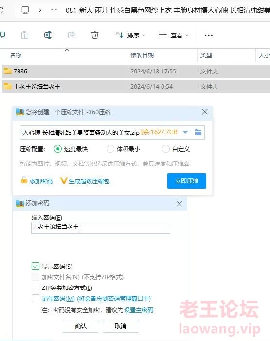Screen dimensions: 270x341
Task: Click the delete trash icon in toolbar
Action: tap(95, 35)
